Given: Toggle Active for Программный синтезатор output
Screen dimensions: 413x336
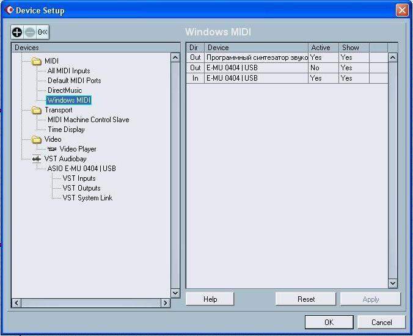Looking at the screenshot, I should tap(323, 57).
